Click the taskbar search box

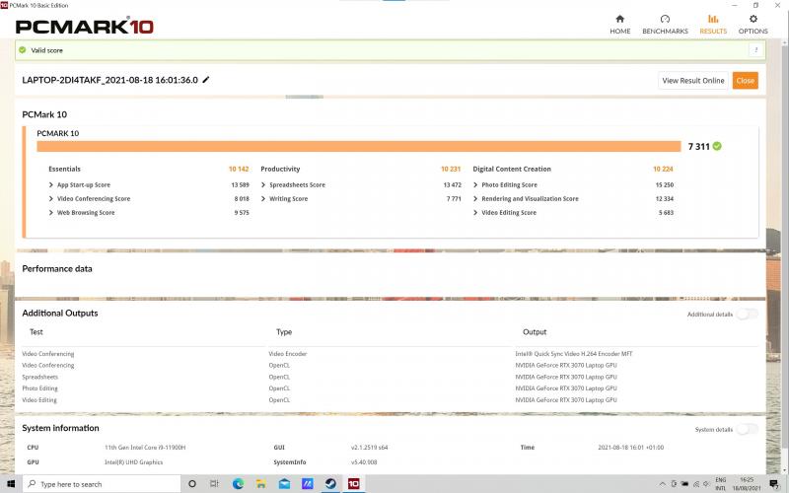pos(102,483)
